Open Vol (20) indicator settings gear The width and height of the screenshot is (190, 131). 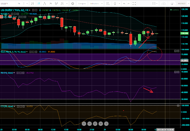pyautogui.click(x=15, y=14)
